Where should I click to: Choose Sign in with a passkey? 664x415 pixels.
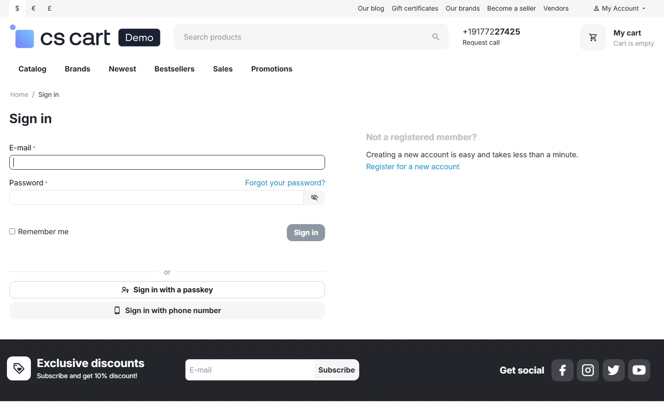click(x=167, y=290)
